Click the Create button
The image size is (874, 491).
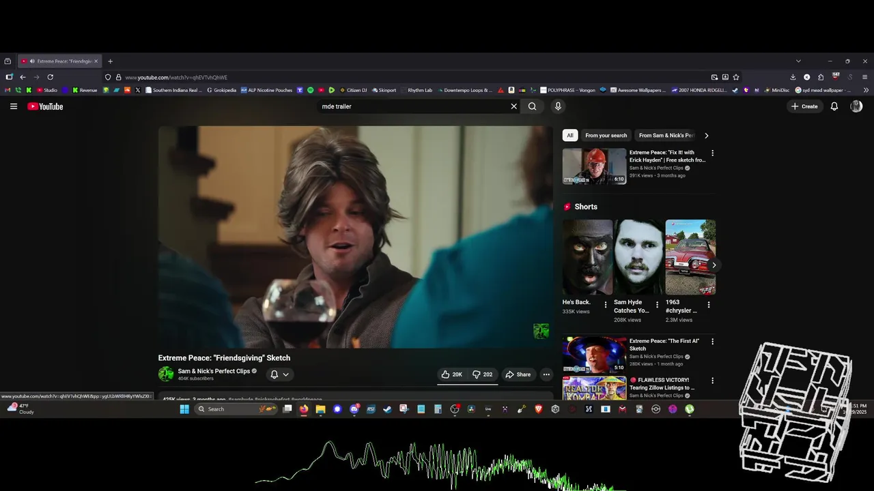805,106
